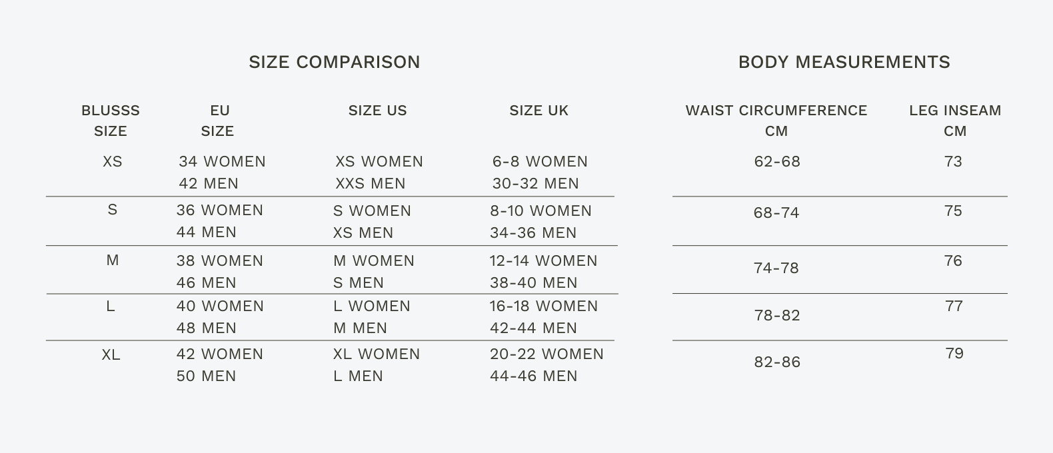Click the 16-18 WOMEN UK size entry
1053x453 pixels.
pyautogui.click(x=544, y=306)
